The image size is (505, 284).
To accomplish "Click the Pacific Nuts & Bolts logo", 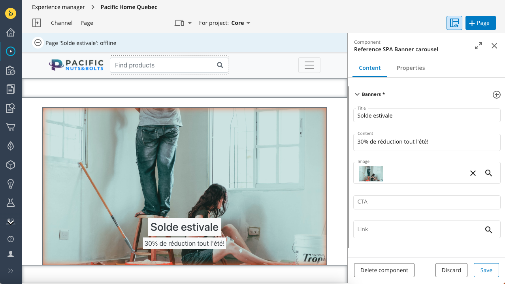I will [x=76, y=65].
